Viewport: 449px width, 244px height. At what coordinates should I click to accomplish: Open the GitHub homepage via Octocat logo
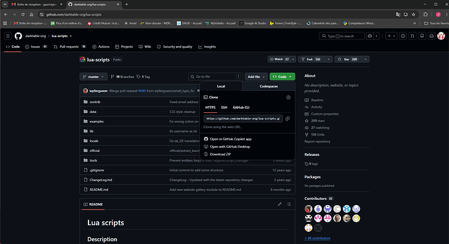point(18,36)
